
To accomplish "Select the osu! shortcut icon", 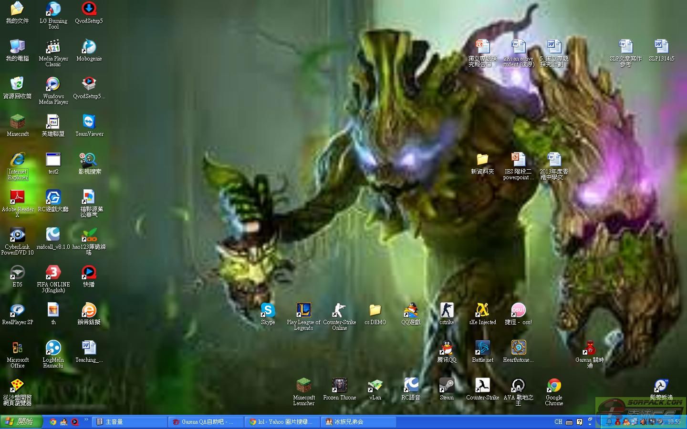I will tap(518, 310).
